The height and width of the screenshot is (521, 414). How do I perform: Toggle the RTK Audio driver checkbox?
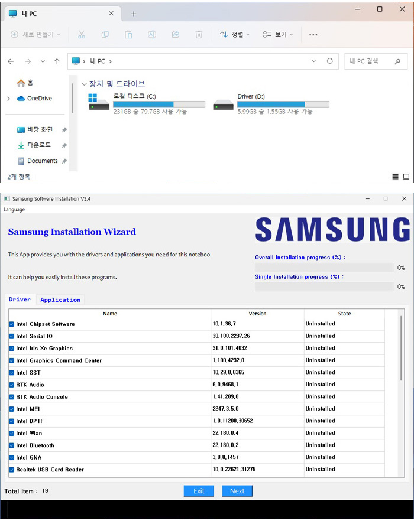pos(12,385)
